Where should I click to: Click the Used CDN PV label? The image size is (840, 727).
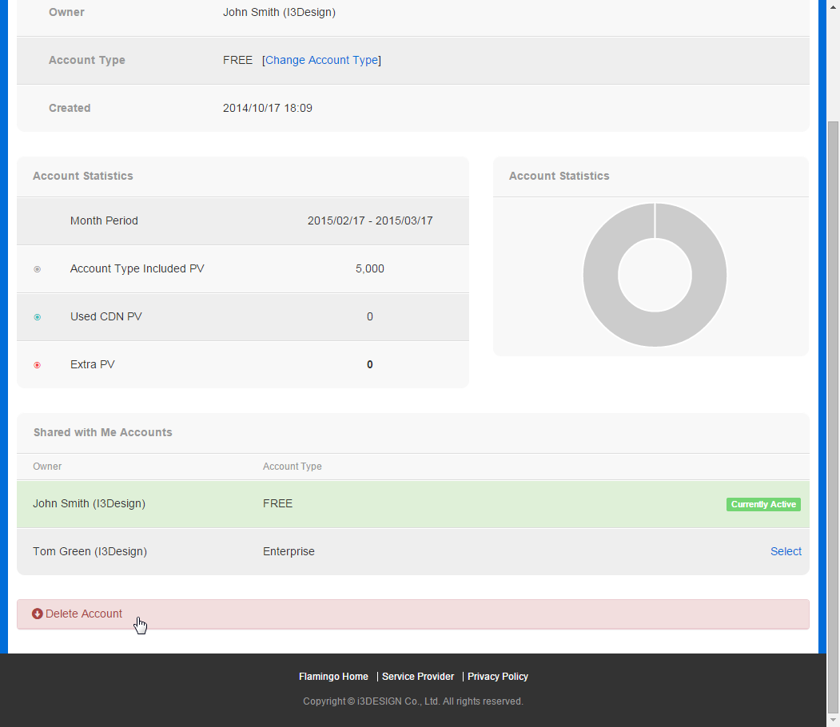pos(106,316)
